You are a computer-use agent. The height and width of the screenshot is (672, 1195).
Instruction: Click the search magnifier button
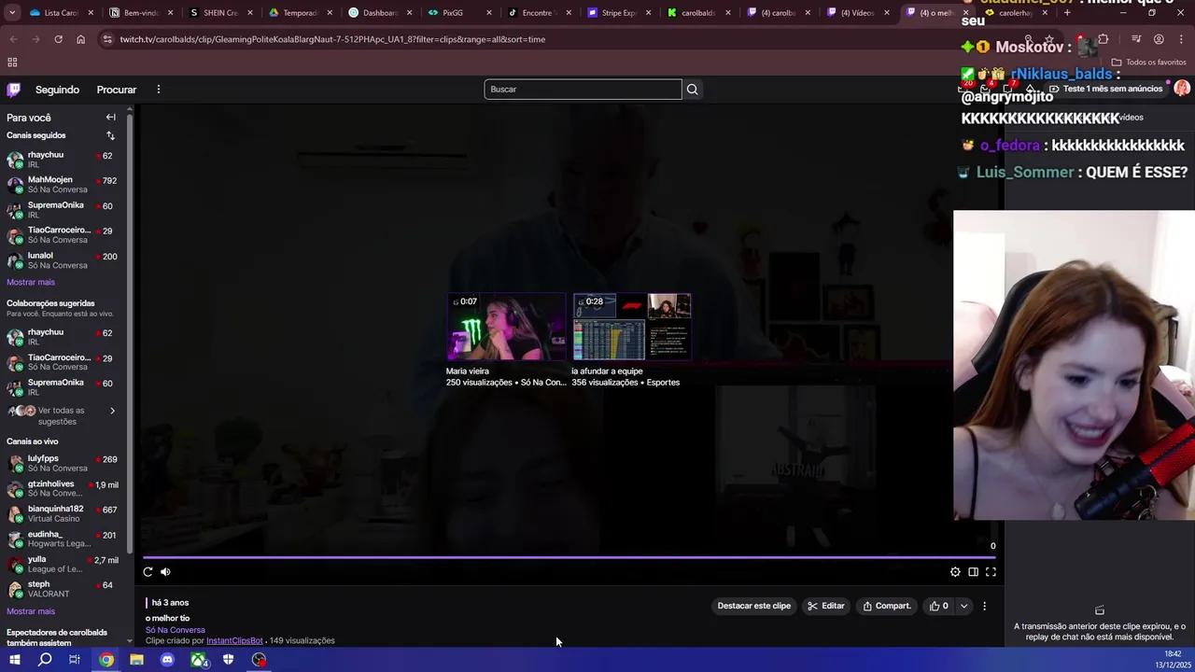coord(692,90)
